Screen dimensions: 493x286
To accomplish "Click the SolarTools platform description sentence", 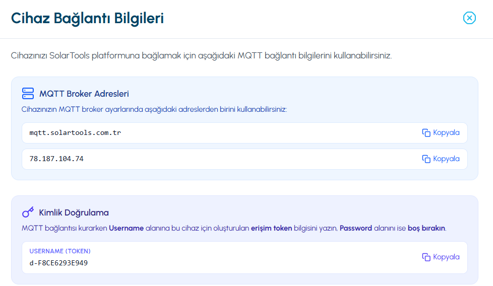I will click(201, 55).
